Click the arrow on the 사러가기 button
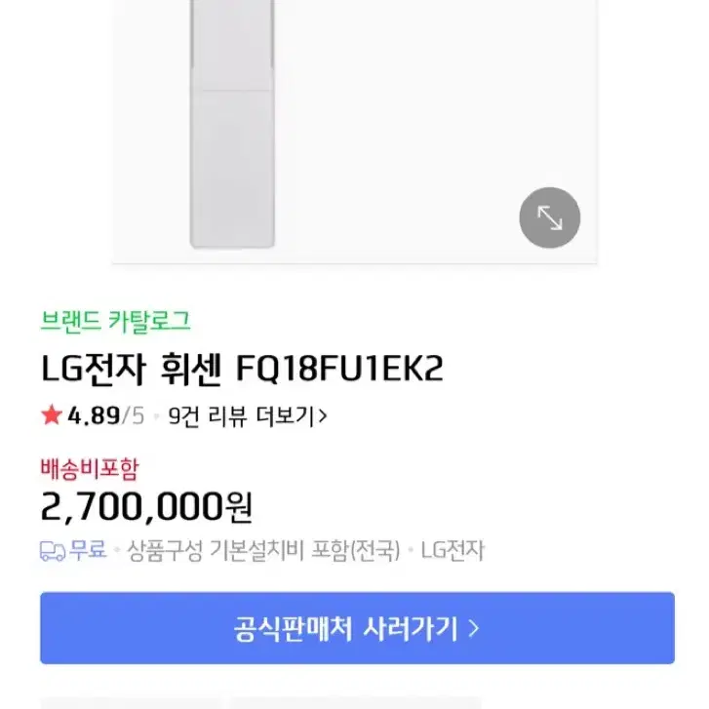Viewport: 709px width, 709px height. [474, 628]
